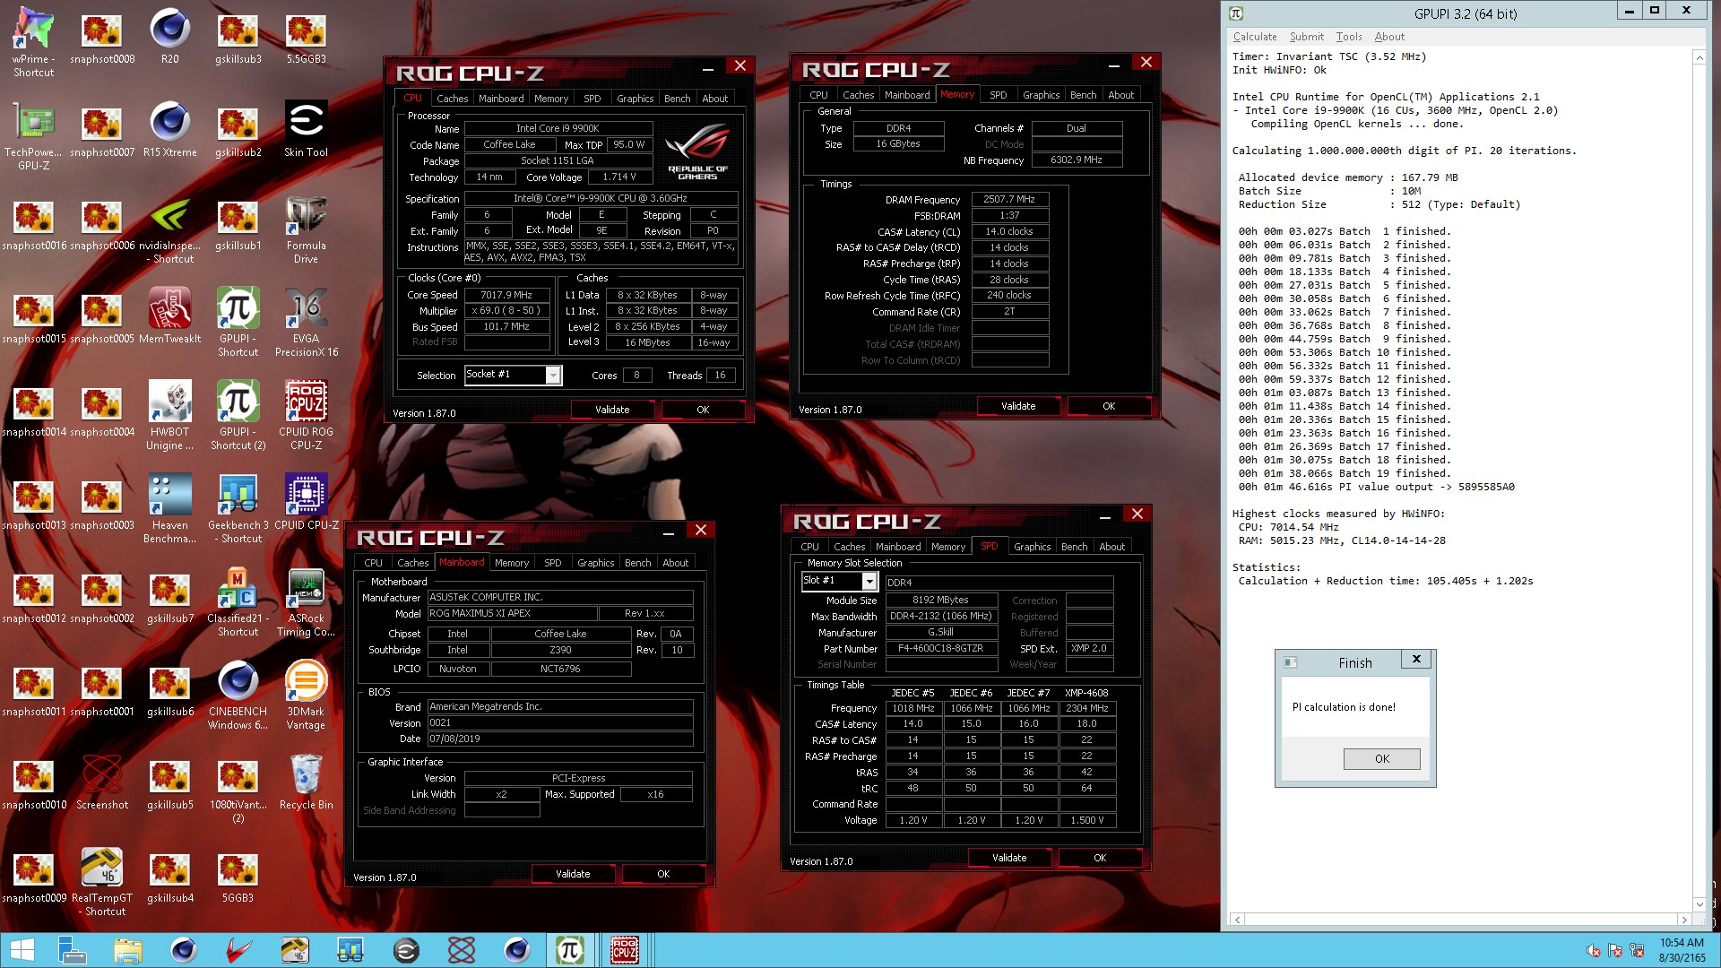
Task: Open the CPUID CPU-Z desktop icon
Action: [306, 502]
